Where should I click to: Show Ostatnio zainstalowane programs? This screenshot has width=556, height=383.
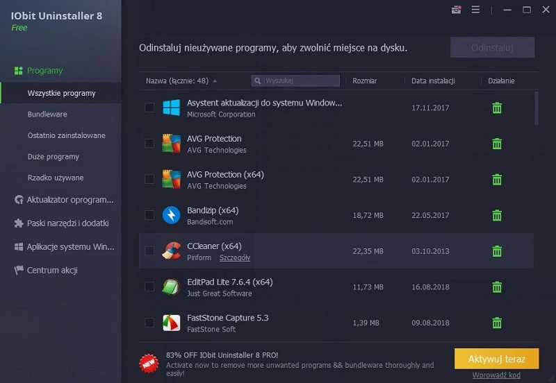66,135
